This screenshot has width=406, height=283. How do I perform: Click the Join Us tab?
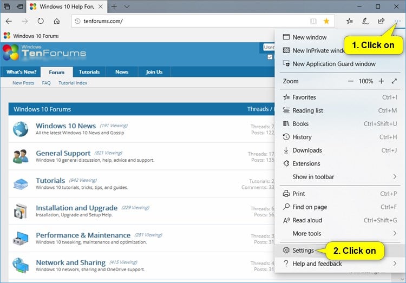pos(154,72)
